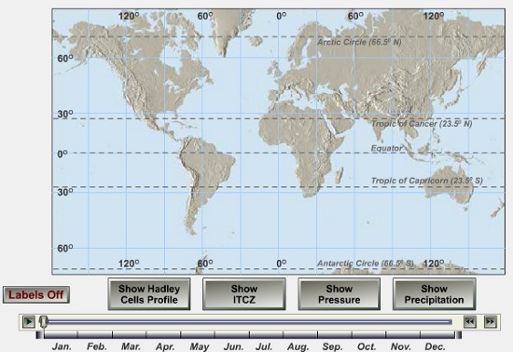Click the rewind double-arrow icon
513x352 pixels.
point(470,322)
